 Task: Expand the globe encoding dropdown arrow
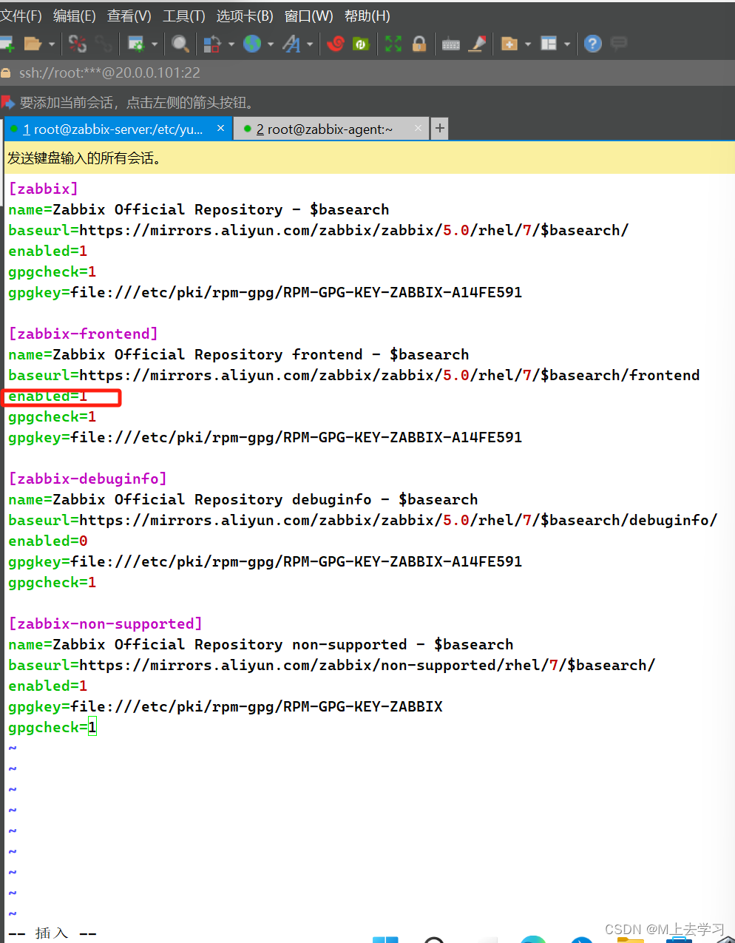coord(271,44)
